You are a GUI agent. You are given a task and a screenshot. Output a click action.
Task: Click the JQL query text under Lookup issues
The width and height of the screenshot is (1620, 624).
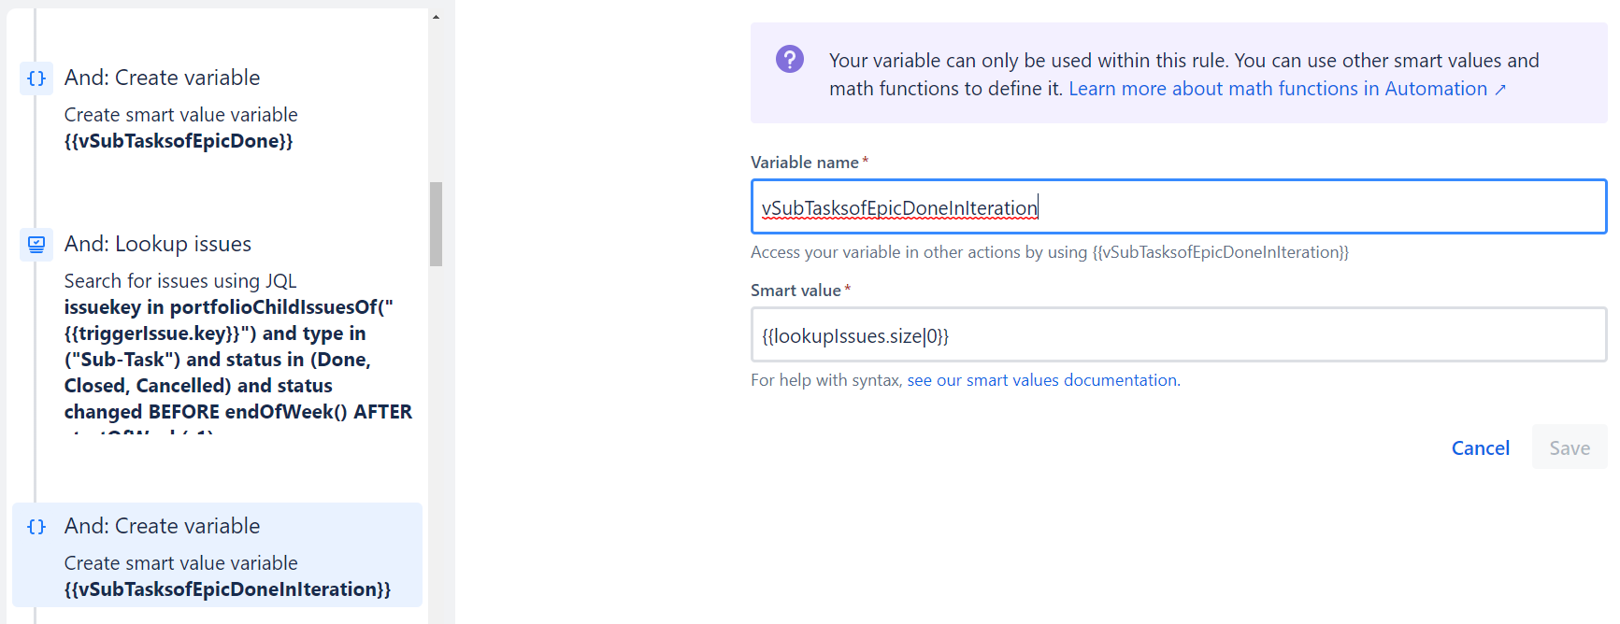coord(237,359)
